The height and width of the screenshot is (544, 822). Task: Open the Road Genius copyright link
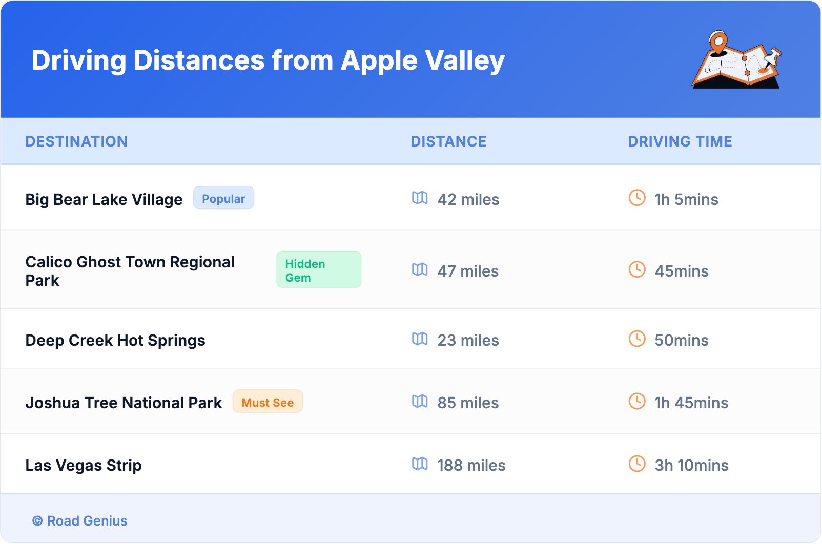(80, 521)
